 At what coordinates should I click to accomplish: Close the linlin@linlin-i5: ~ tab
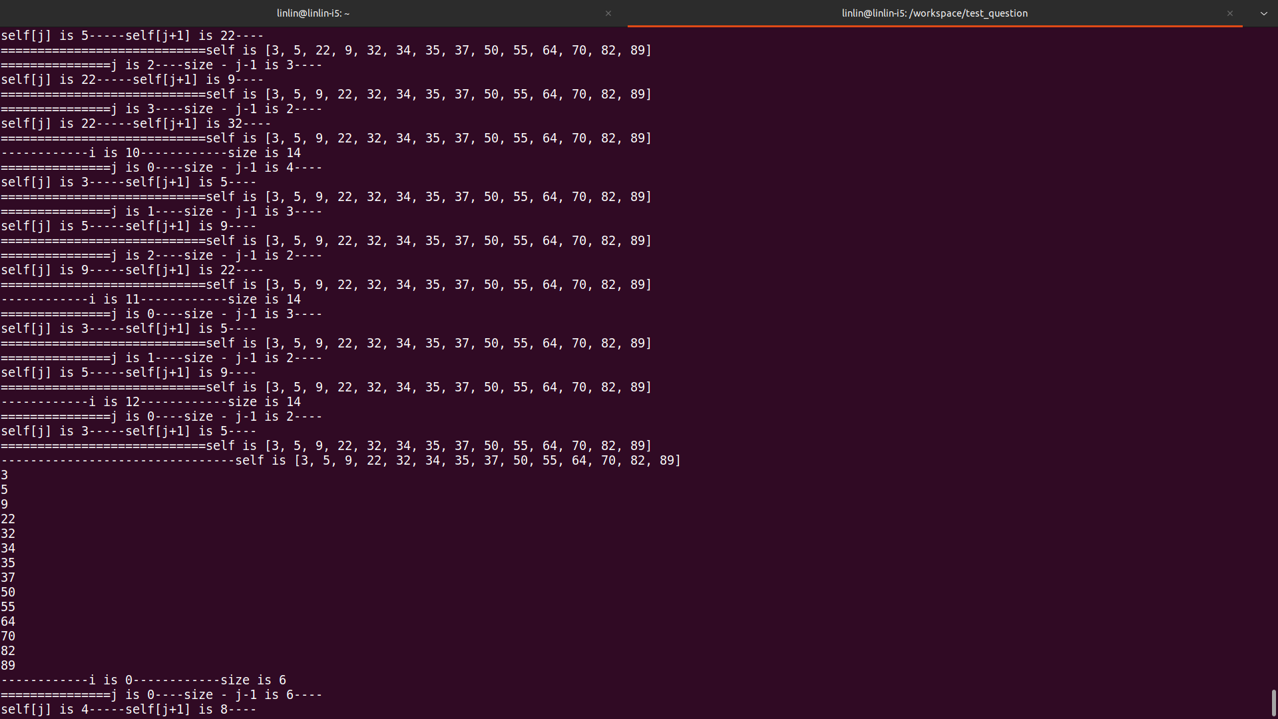pyautogui.click(x=608, y=13)
